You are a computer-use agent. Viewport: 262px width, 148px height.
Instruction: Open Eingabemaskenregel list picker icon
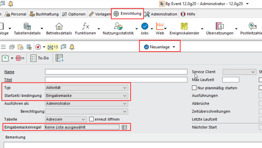pos(124,127)
